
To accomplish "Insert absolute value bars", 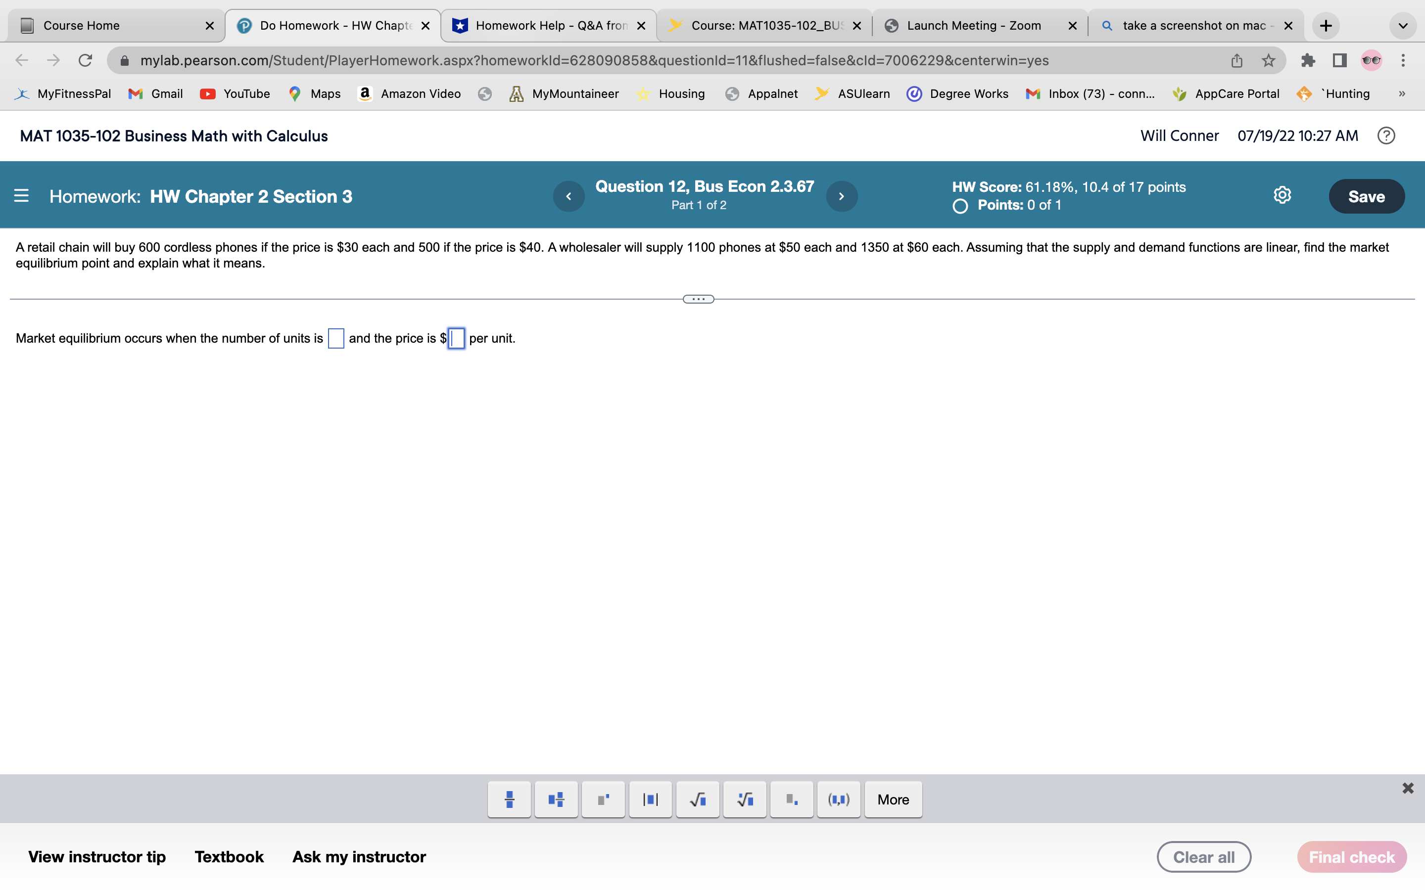I will pyautogui.click(x=650, y=800).
